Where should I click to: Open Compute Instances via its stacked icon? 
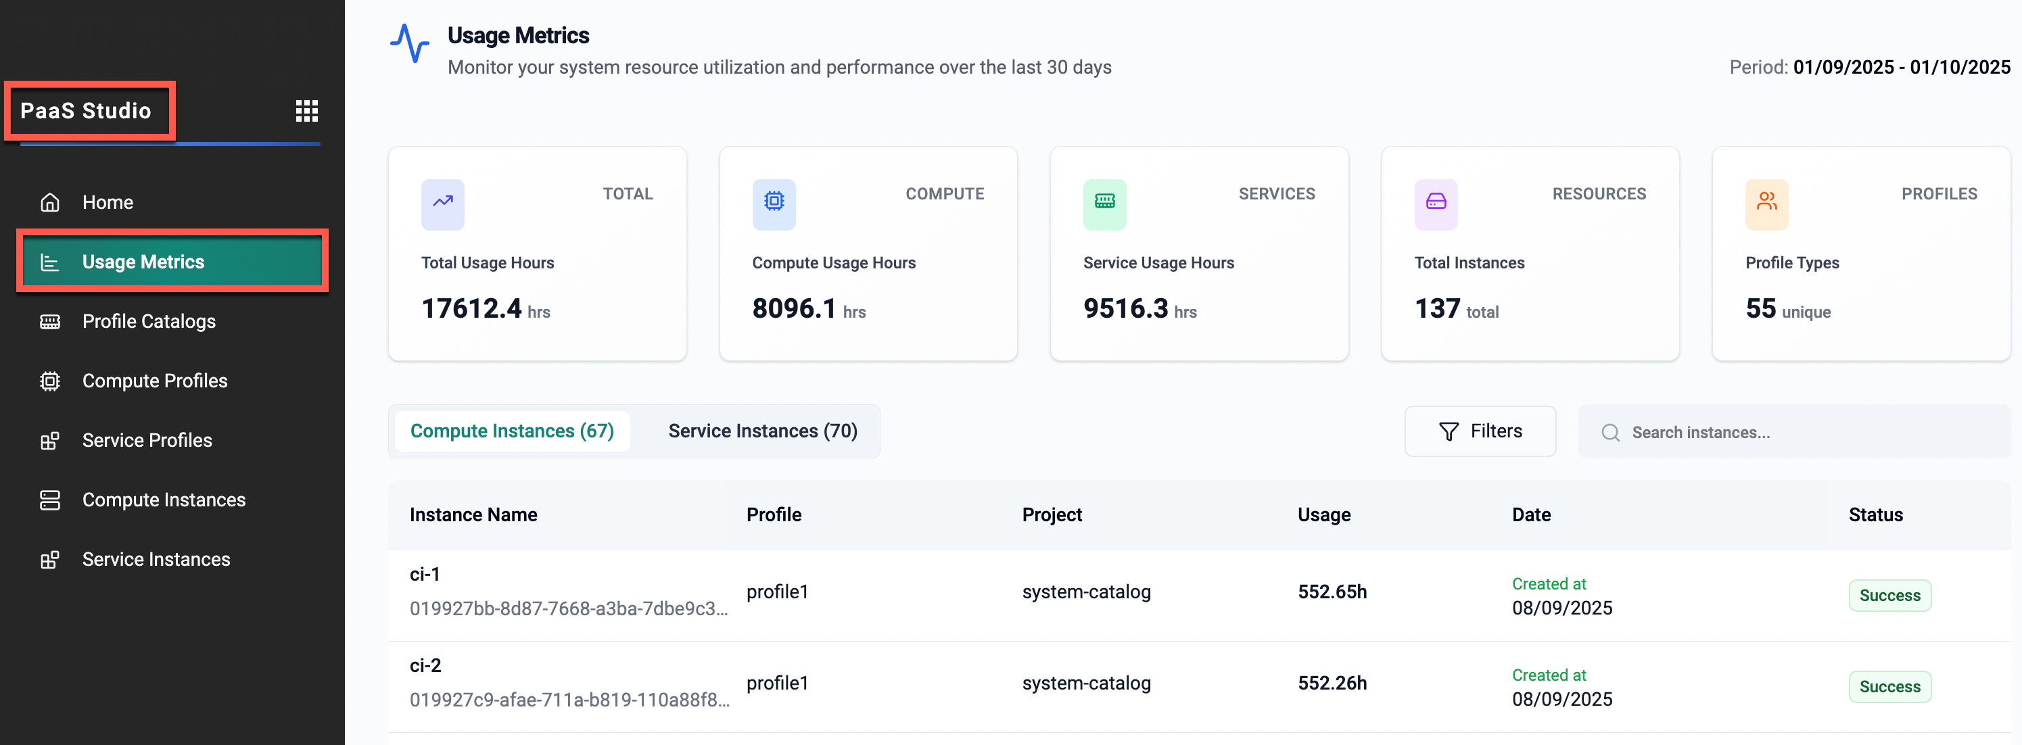pyautogui.click(x=49, y=500)
